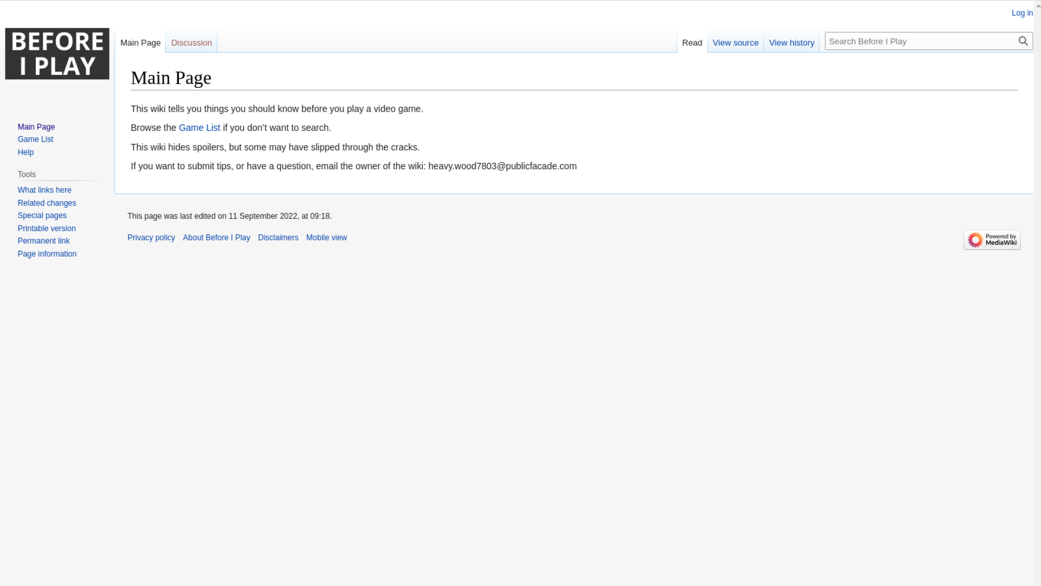Open Related changes link
Image resolution: width=1041 pixels, height=586 pixels.
pyautogui.click(x=47, y=203)
